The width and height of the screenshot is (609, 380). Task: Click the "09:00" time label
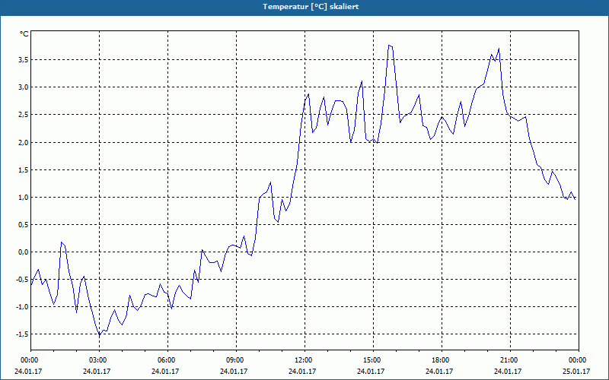236,360
